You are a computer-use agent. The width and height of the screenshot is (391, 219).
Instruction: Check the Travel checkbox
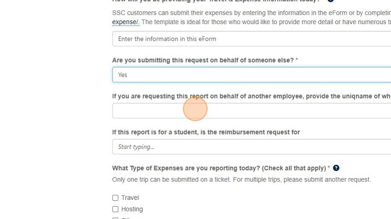[115, 198]
